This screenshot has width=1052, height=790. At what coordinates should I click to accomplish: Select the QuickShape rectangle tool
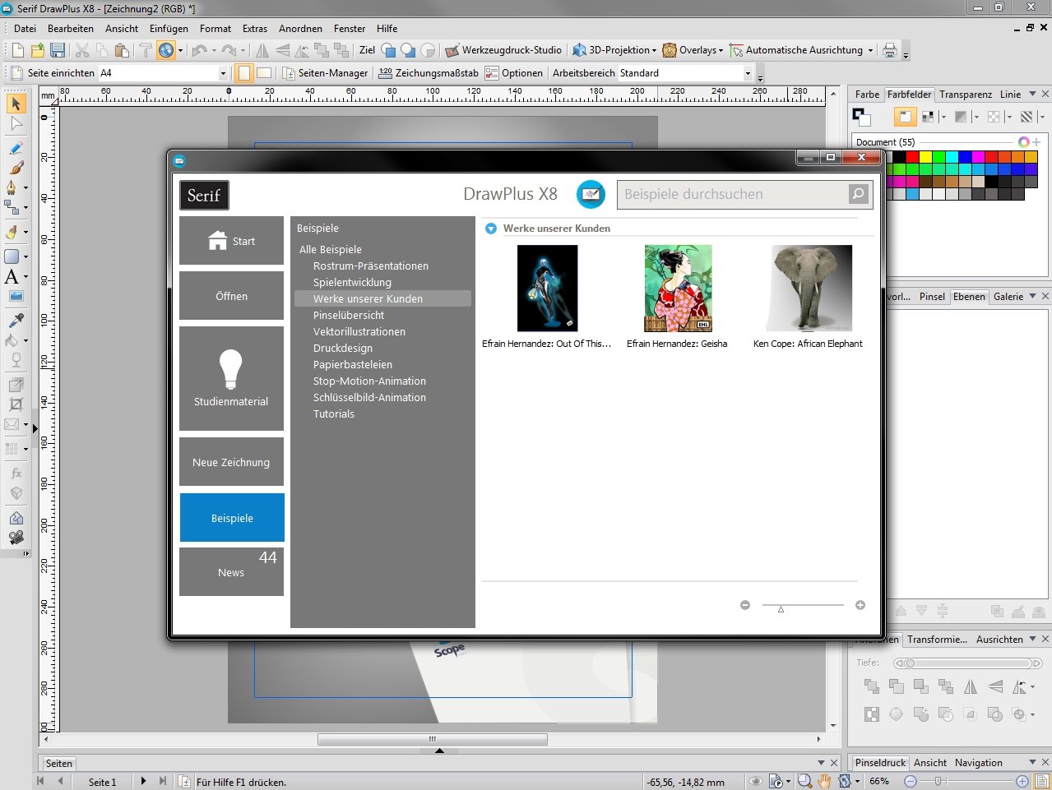tap(12, 256)
